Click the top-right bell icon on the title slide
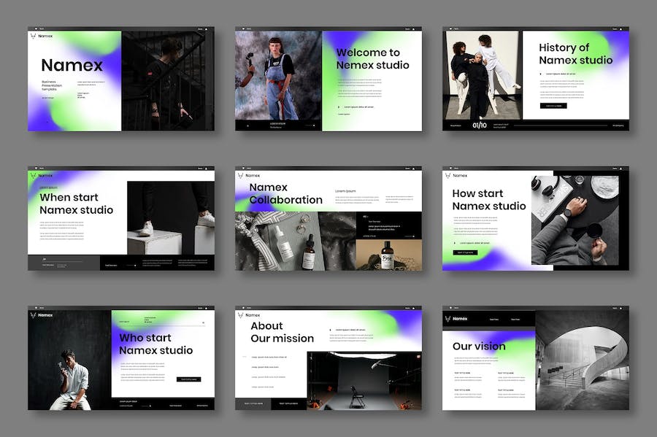Image resolution: width=657 pixels, height=437 pixels. pyautogui.click(x=207, y=30)
